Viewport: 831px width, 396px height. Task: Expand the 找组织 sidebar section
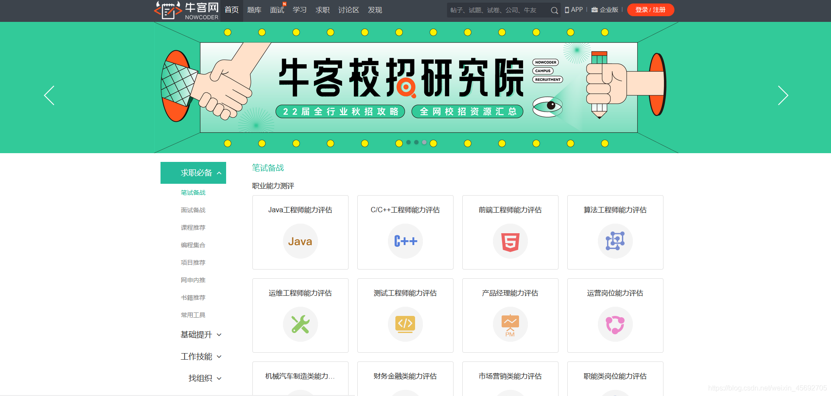(x=205, y=378)
